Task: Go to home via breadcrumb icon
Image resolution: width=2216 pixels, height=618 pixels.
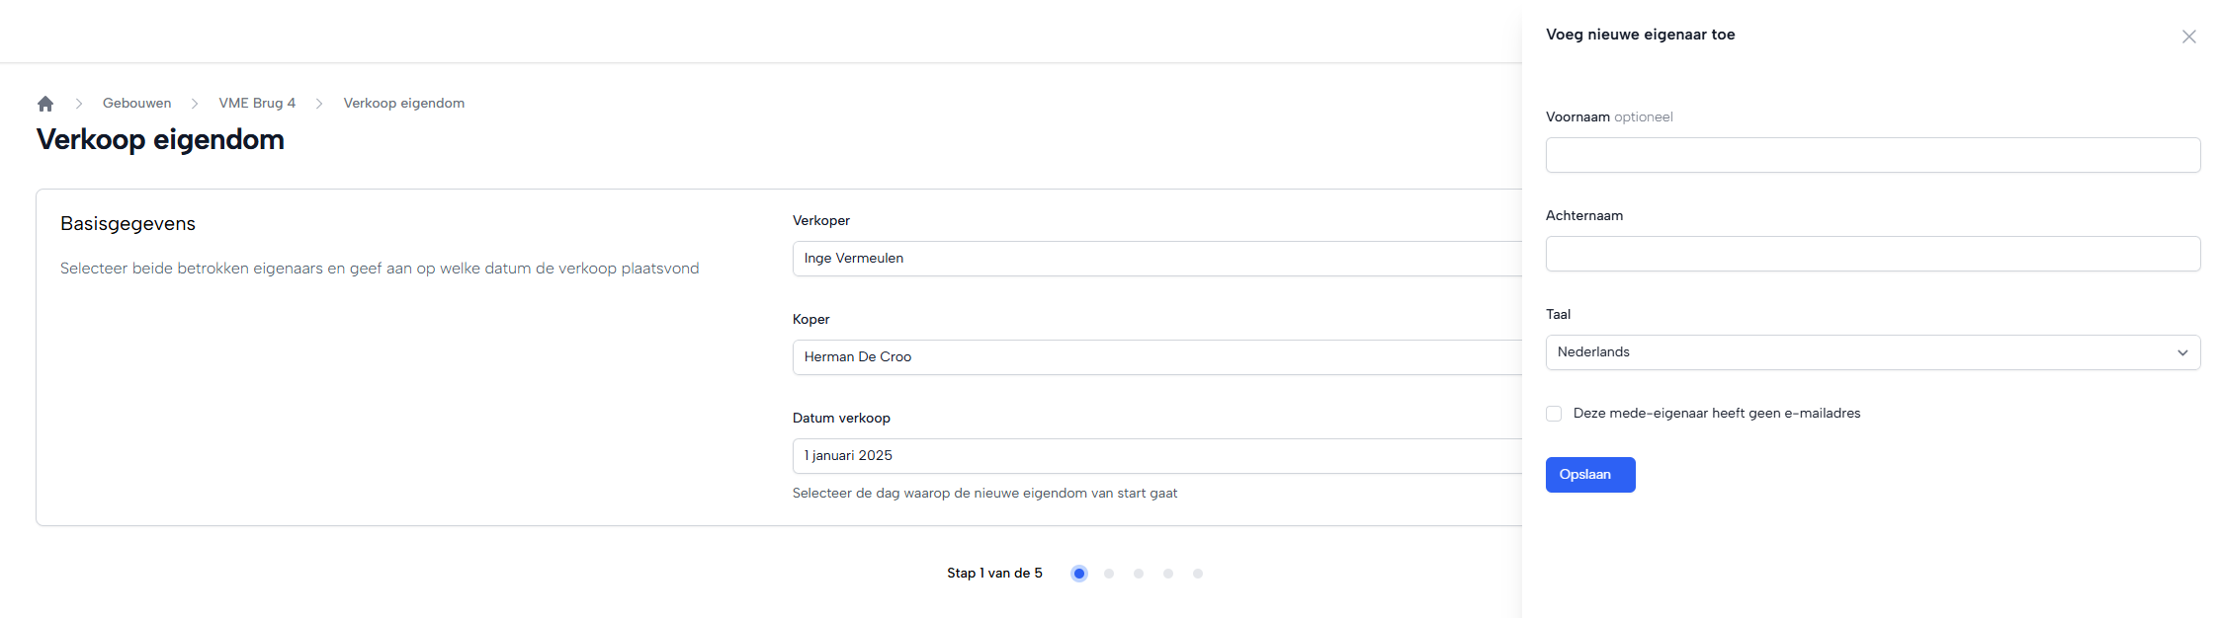Action: 45,104
